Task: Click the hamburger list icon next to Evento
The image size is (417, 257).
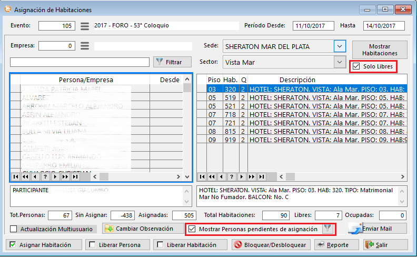Action: click(84, 26)
